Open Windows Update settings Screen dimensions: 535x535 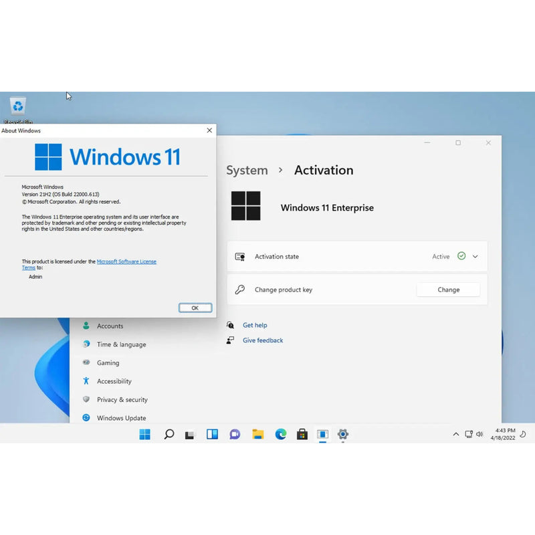pyautogui.click(x=122, y=418)
